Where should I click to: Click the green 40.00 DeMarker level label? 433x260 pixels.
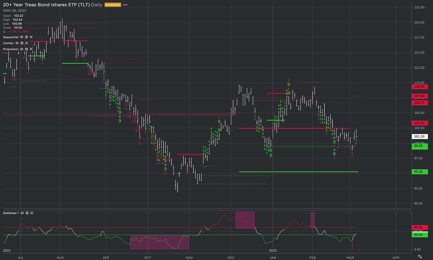[419, 235]
